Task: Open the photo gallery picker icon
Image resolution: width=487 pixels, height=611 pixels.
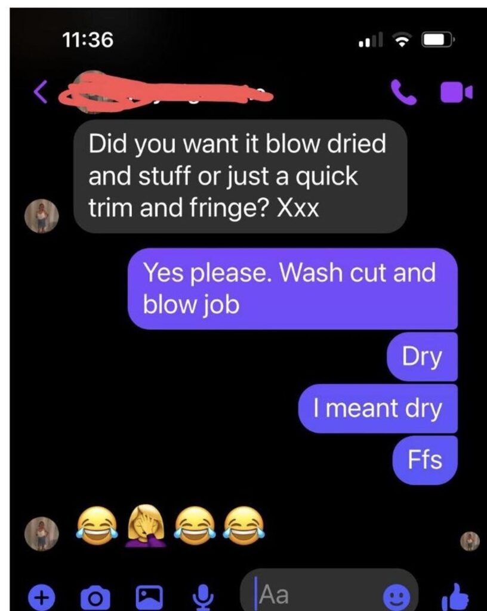Action: (149, 597)
